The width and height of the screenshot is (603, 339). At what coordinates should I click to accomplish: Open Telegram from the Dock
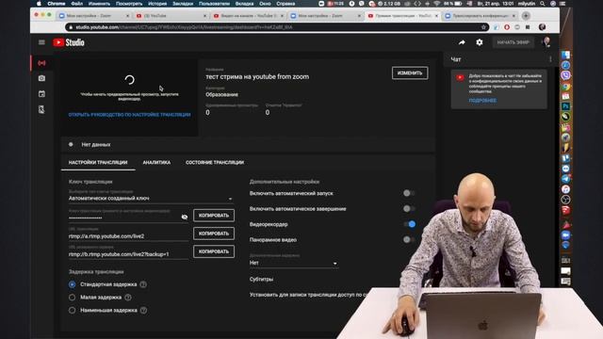tap(565, 179)
